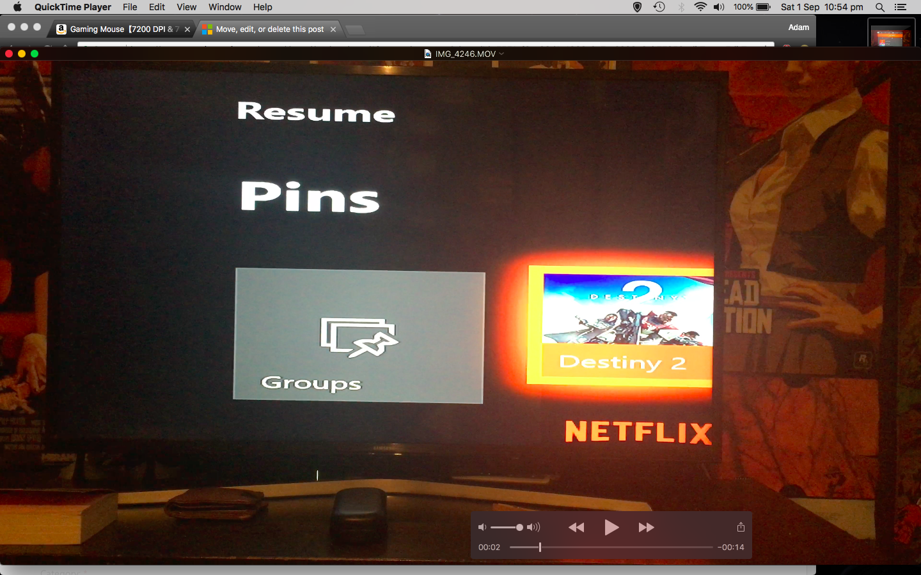Screen dimensions: 921x575
Task: Enter full screen with QuickTime's green button
Action: 35,54
